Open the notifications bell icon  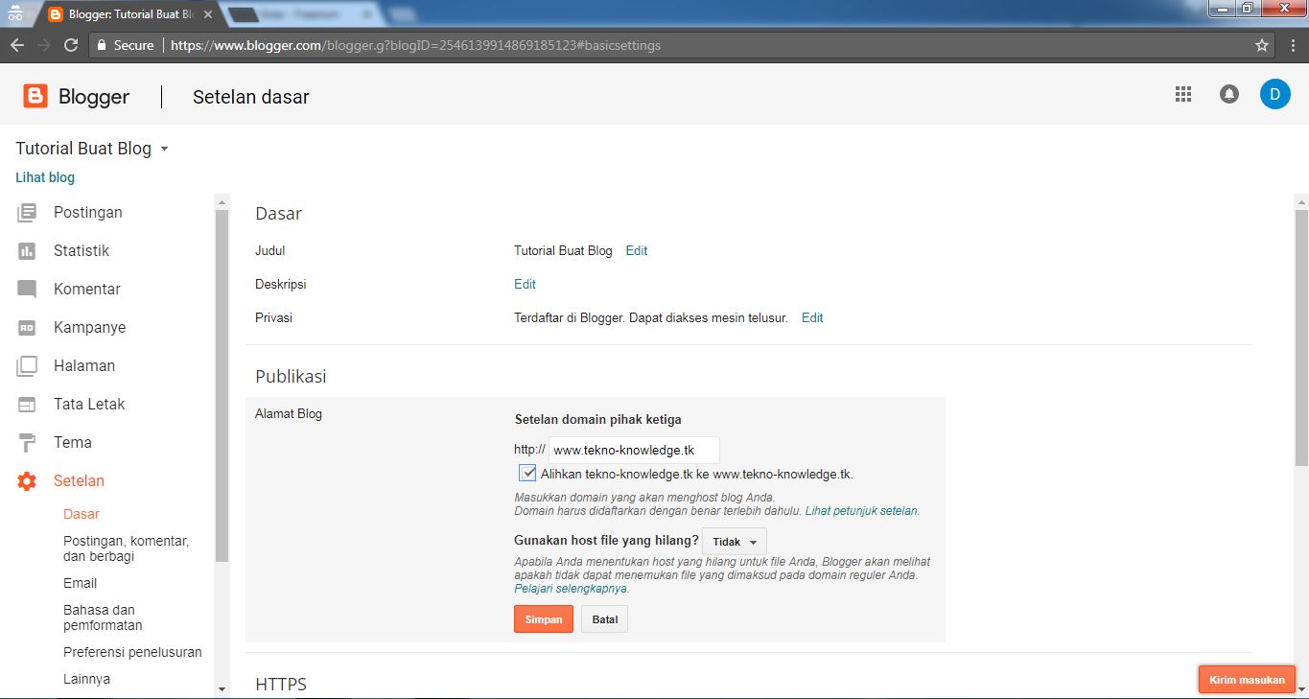coord(1229,94)
